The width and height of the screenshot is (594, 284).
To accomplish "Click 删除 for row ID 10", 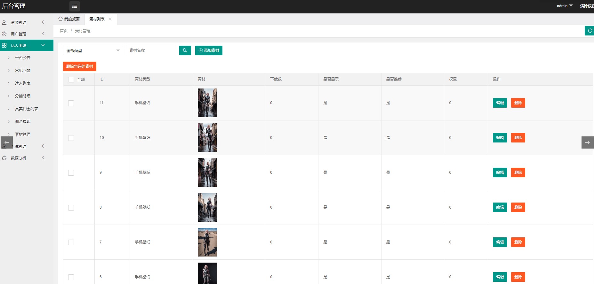I will 518,138.
